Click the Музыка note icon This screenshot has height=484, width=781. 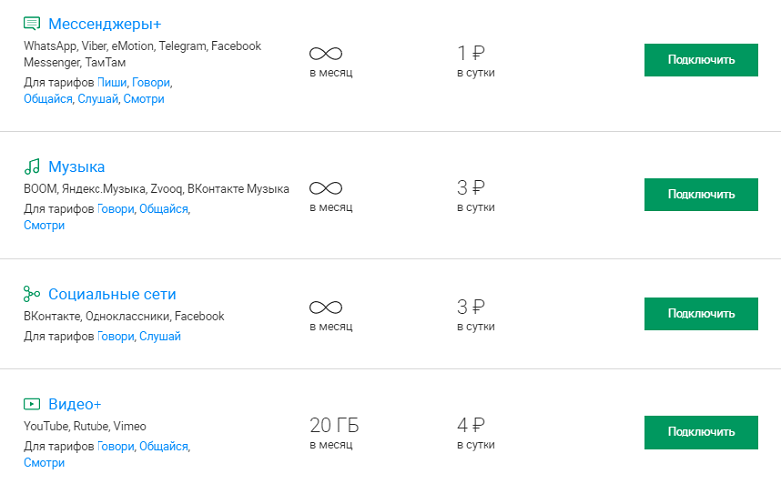coord(32,166)
